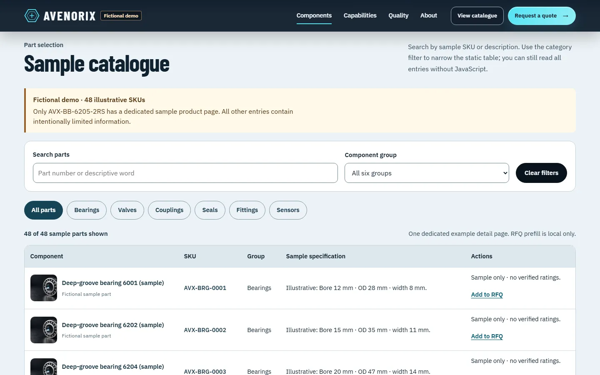Click the Component column header
This screenshot has width=600, height=375.
tap(47, 256)
